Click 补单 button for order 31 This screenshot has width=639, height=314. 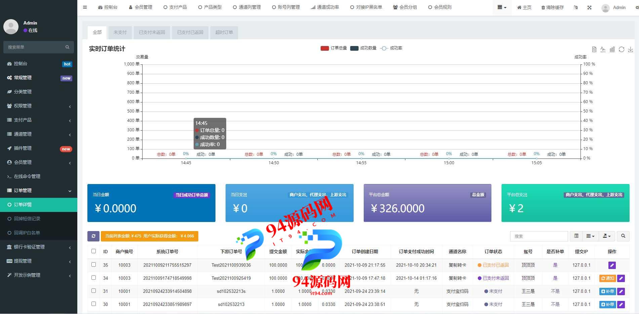click(x=608, y=291)
